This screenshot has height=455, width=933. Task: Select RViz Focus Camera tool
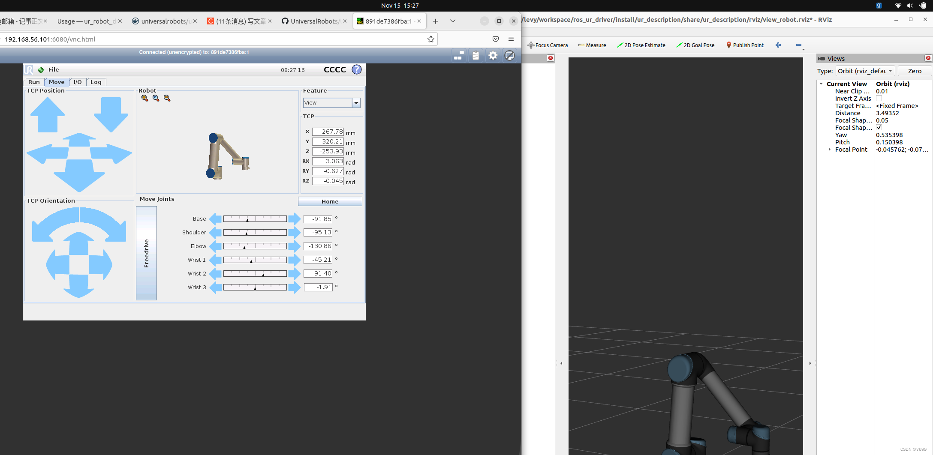coord(548,45)
